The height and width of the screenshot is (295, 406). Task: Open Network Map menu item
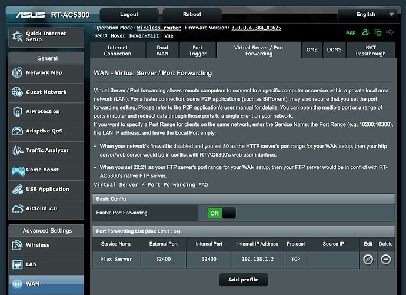46,73
